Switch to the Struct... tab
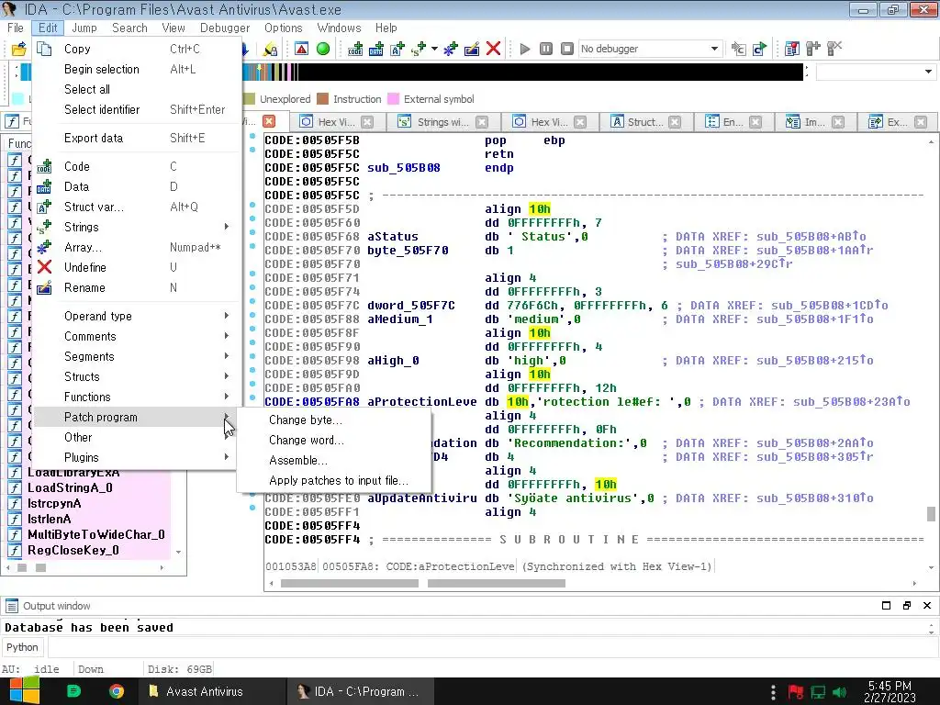 pyautogui.click(x=645, y=122)
